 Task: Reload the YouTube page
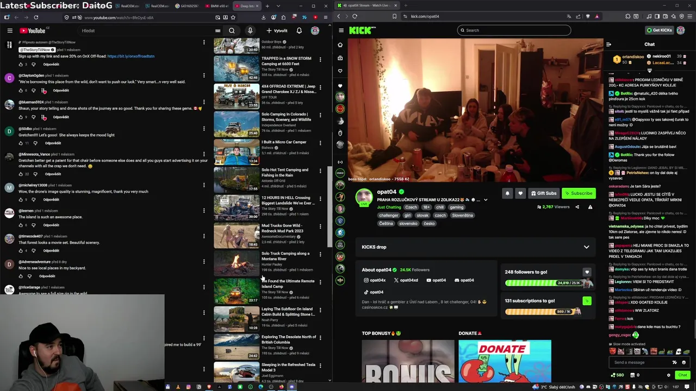pyautogui.click(x=36, y=17)
